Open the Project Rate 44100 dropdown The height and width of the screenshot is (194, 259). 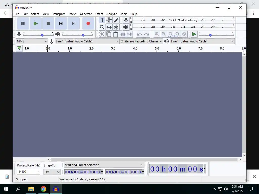tap(28, 172)
